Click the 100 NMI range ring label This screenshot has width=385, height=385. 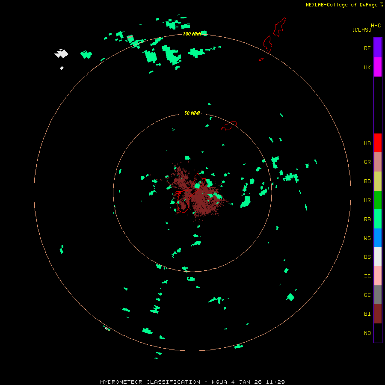coord(192,34)
